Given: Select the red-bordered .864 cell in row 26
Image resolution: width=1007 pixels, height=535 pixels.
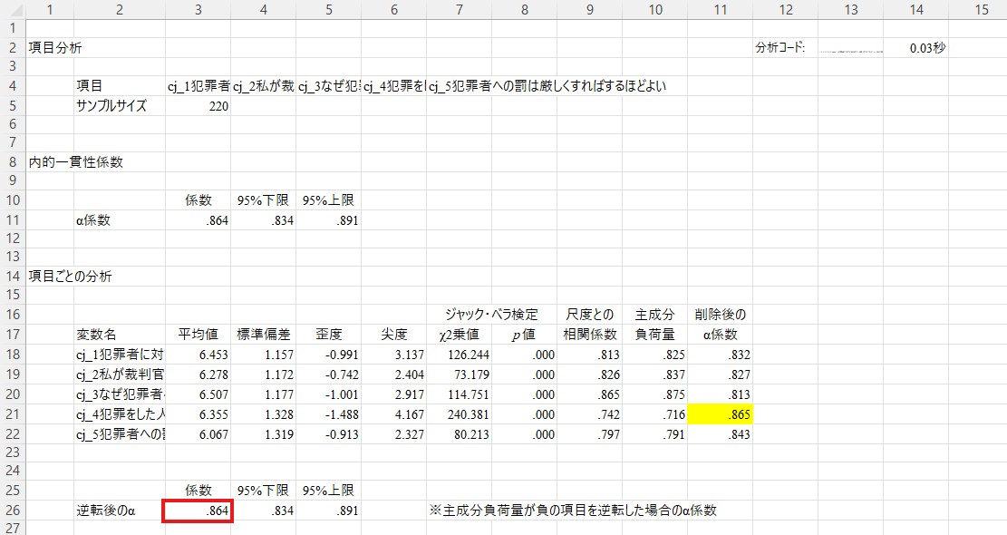Looking at the screenshot, I should tap(198, 511).
